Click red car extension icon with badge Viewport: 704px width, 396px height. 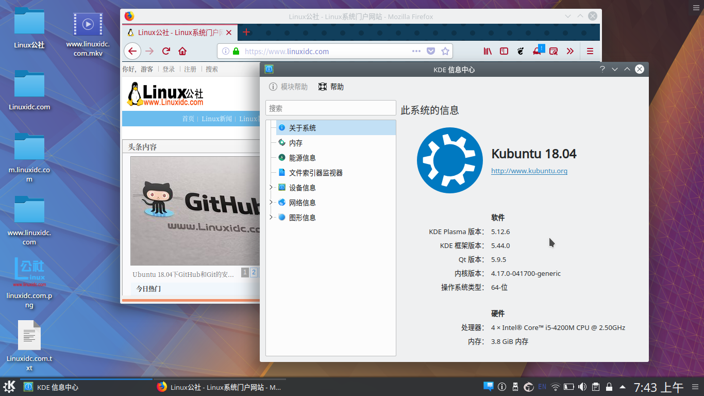coord(538,51)
